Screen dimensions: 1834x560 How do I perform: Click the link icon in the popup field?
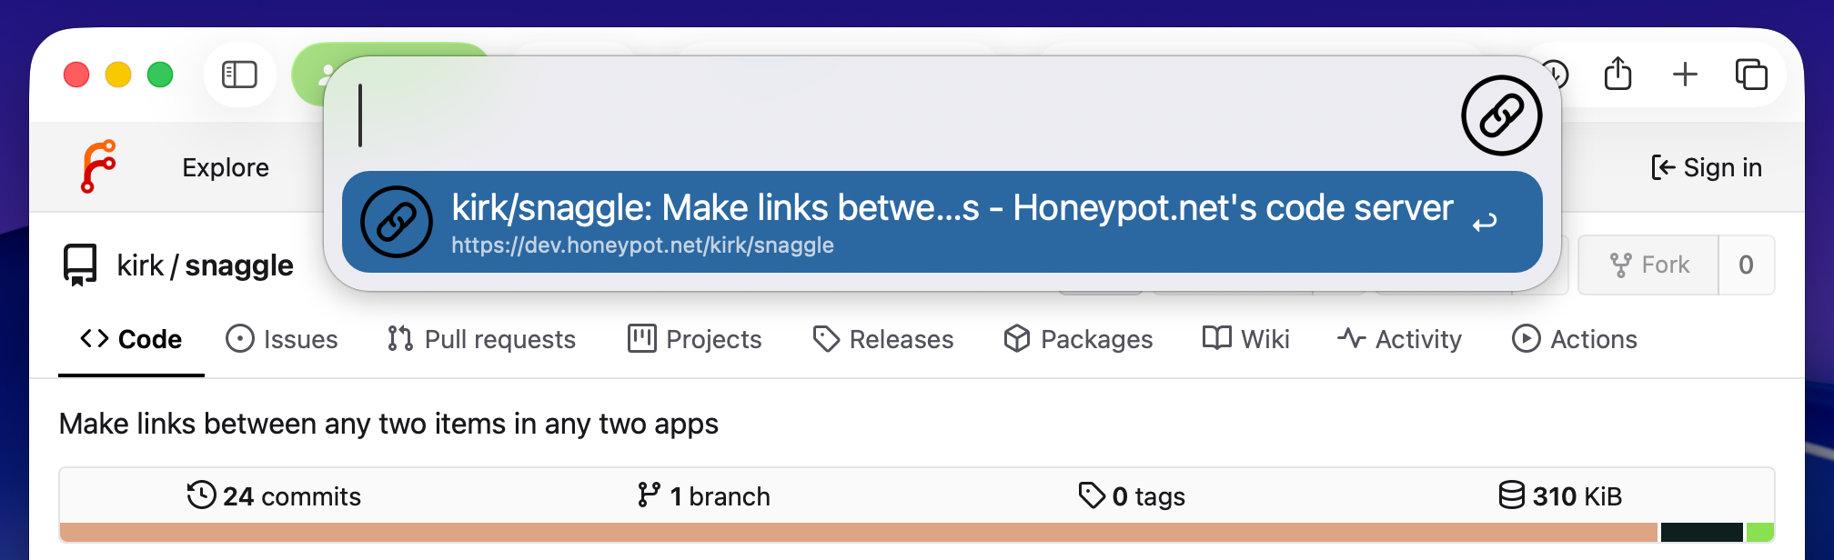[1501, 115]
